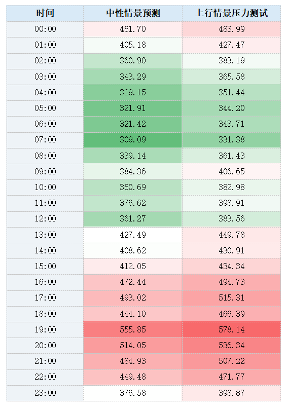
Task: Click the 时间 column header
Action: pyautogui.click(x=45, y=13)
